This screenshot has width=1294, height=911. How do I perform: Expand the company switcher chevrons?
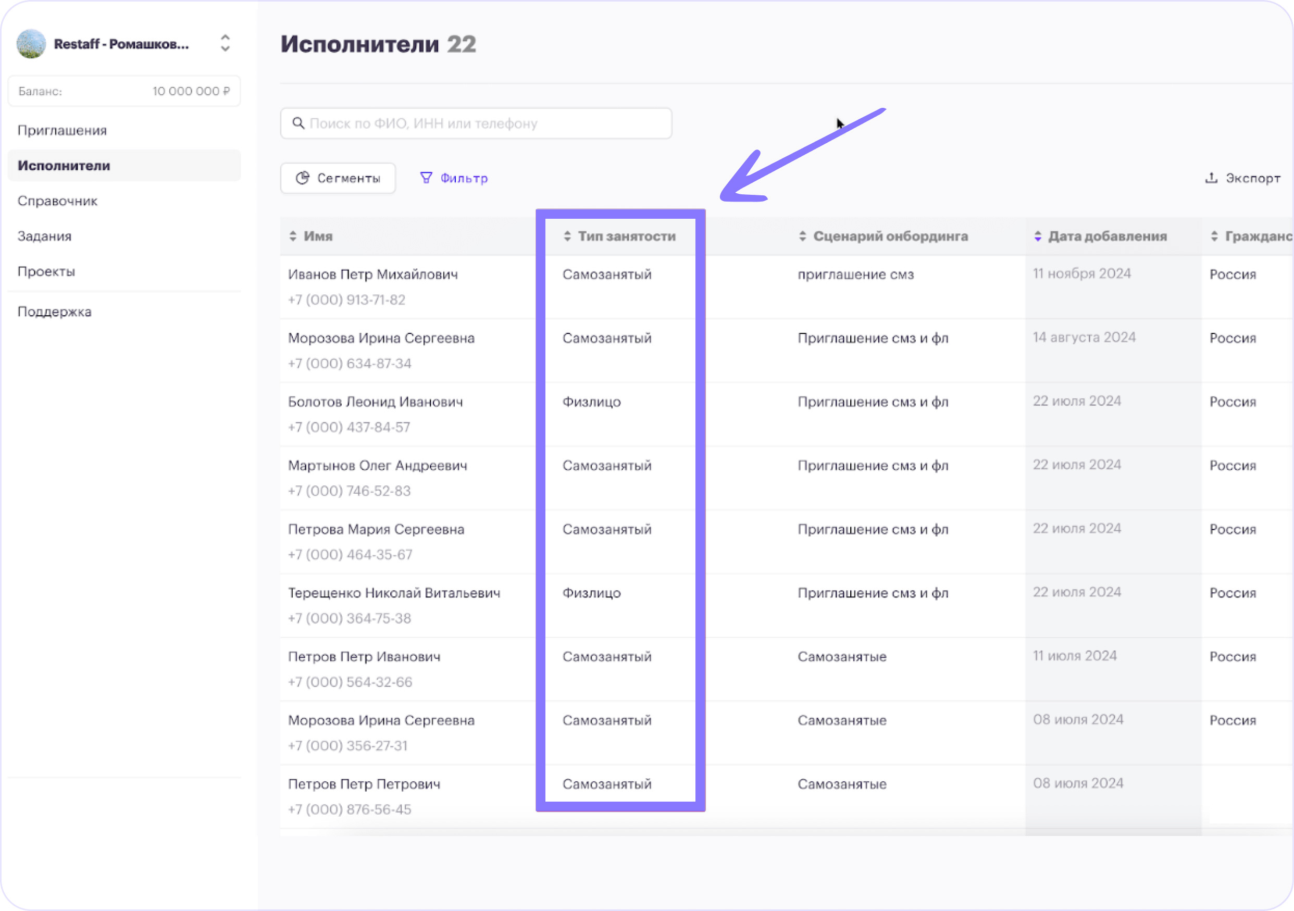click(x=225, y=43)
